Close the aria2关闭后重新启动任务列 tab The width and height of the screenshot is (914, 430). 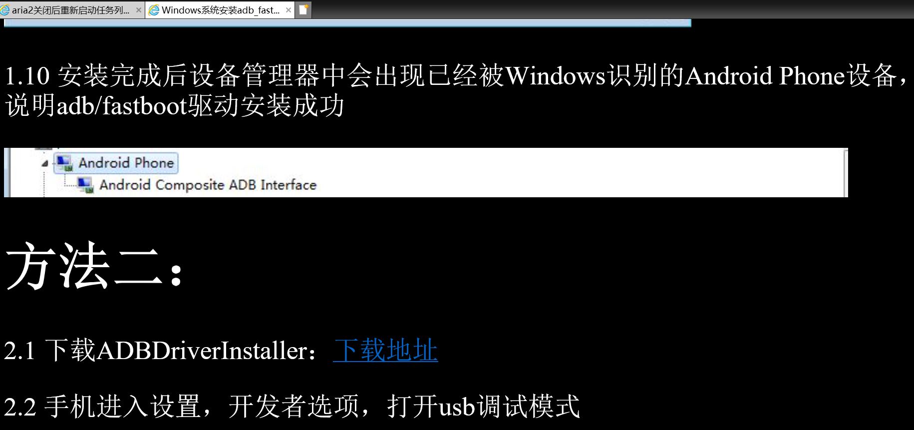click(139, 10)
